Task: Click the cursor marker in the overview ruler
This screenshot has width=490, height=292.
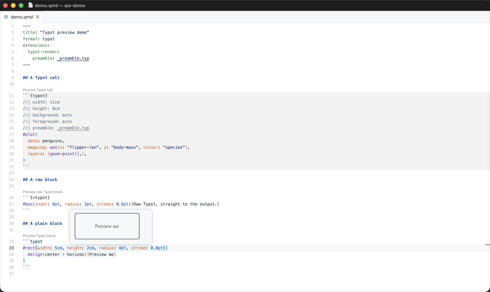Action: pyautogui.click(x=488, y=245)
